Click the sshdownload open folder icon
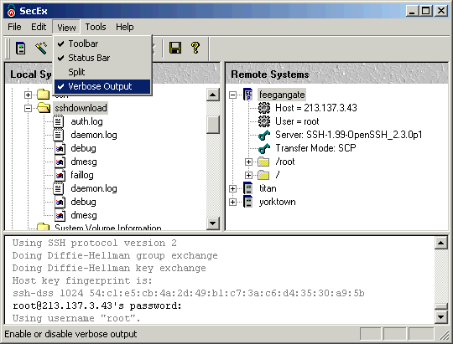This screenshot has height=344, width=453. 44,108
